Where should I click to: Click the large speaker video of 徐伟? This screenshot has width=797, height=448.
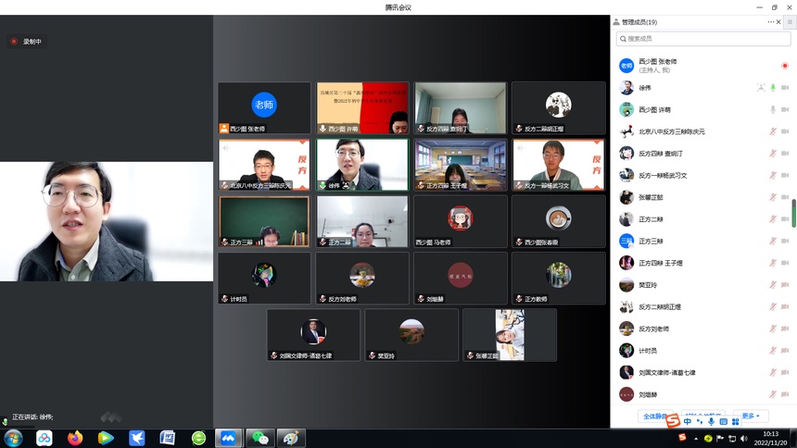pyautogui.click(x=107, y=221)
